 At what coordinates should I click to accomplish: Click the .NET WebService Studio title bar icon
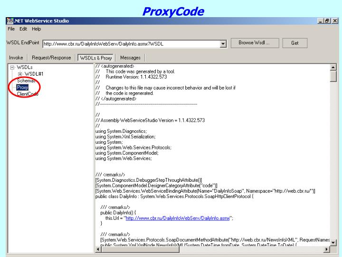pyautogui.click(x=10, y=21)
